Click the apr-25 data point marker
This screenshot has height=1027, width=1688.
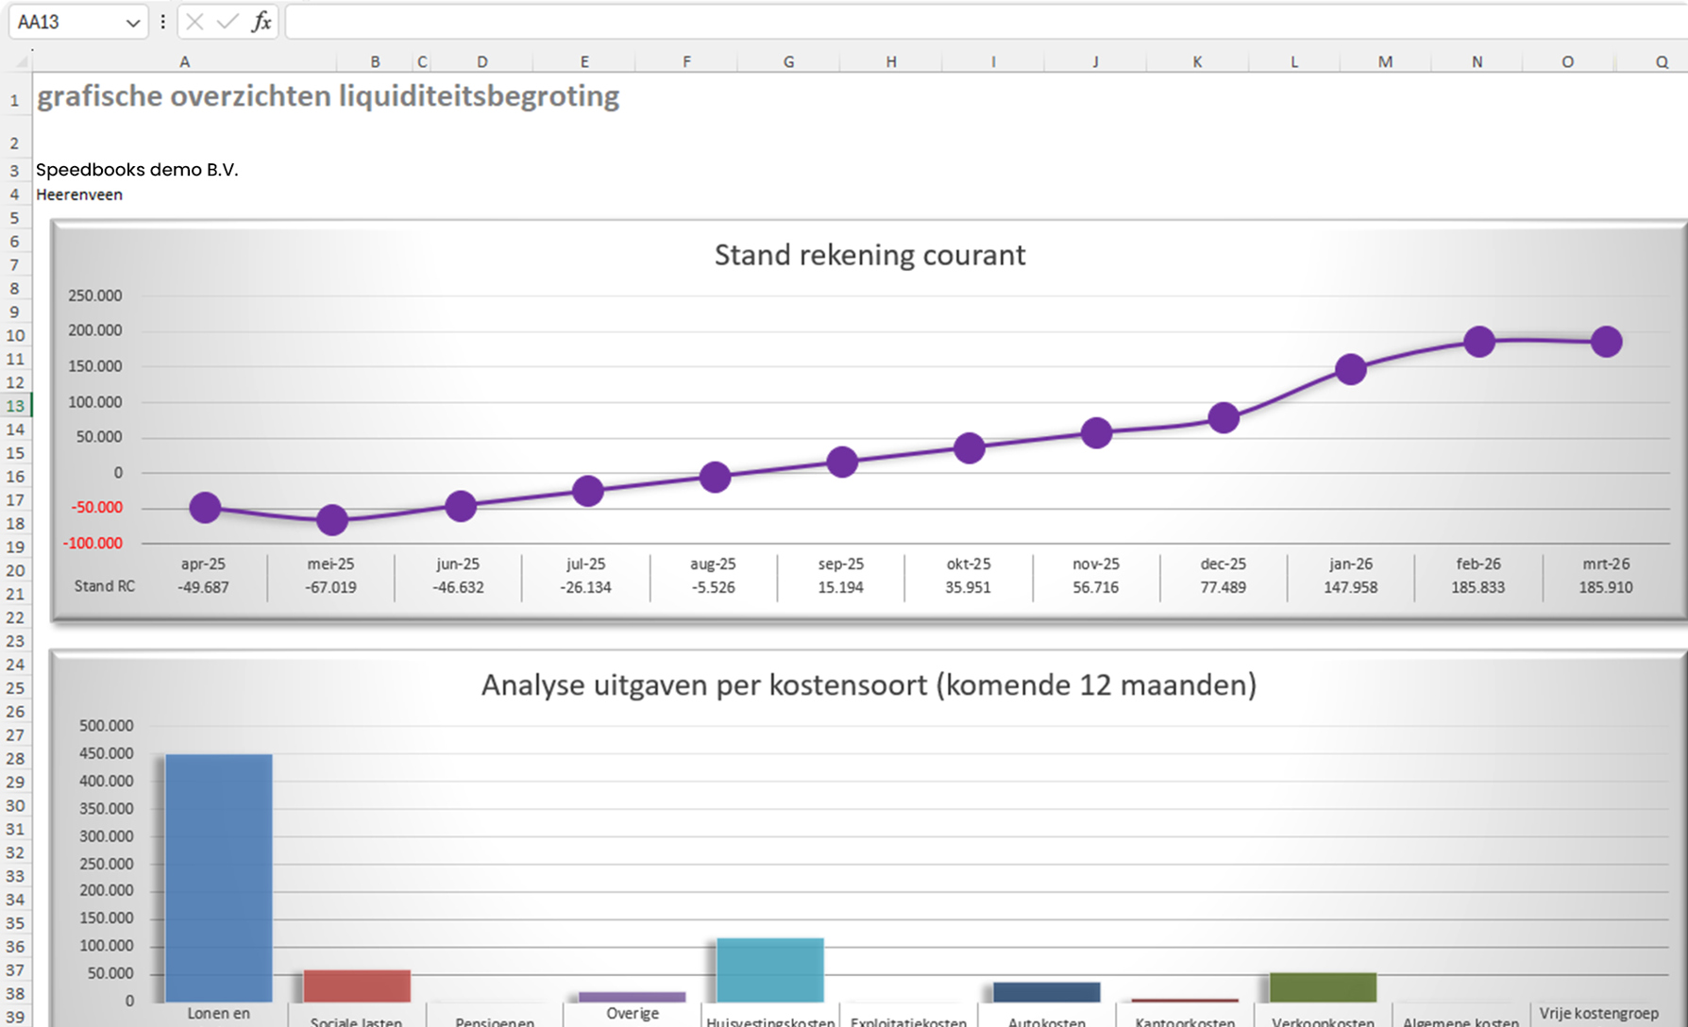(205, 508)
